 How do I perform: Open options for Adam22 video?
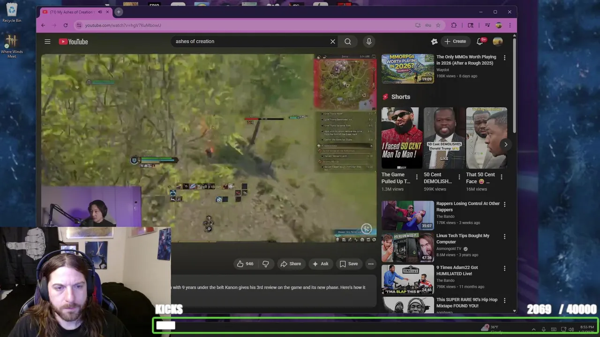tap(504, 268)
